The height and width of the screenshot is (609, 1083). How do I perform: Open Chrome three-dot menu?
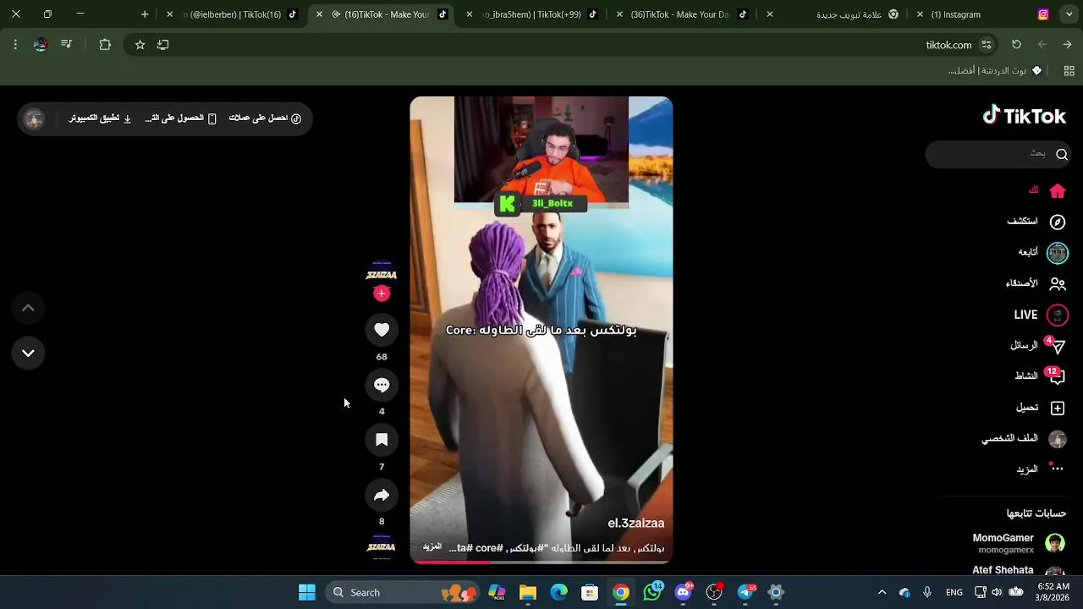15,45
